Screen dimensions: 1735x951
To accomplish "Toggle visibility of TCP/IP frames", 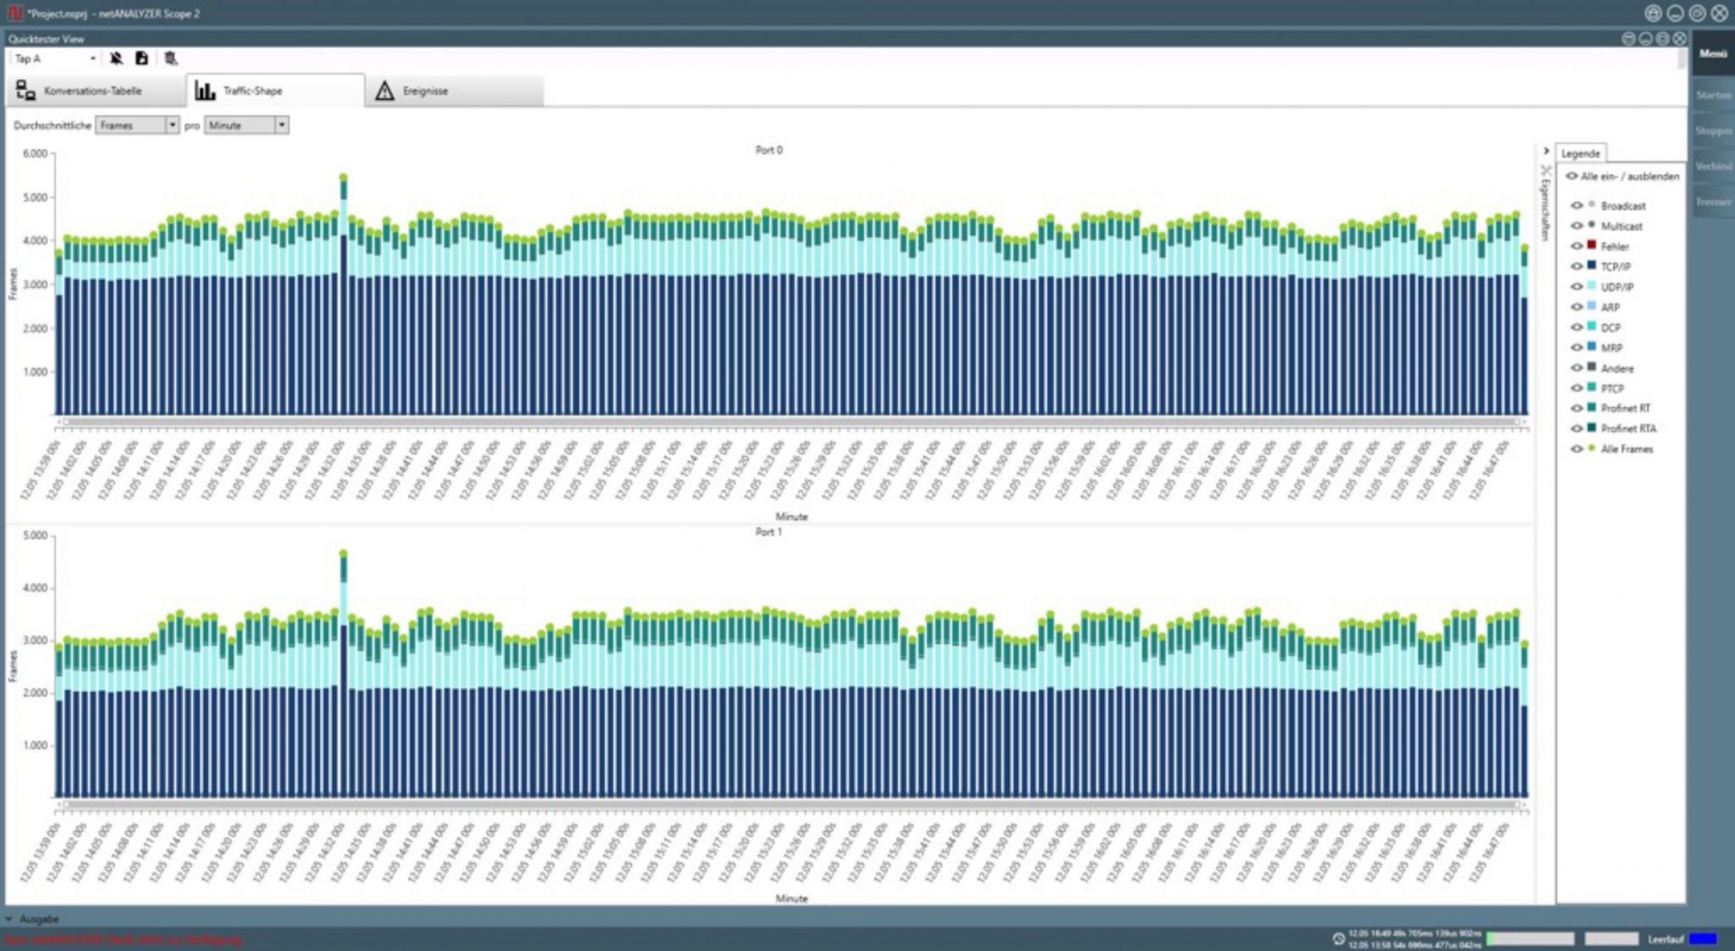I will pos(1577,267).
